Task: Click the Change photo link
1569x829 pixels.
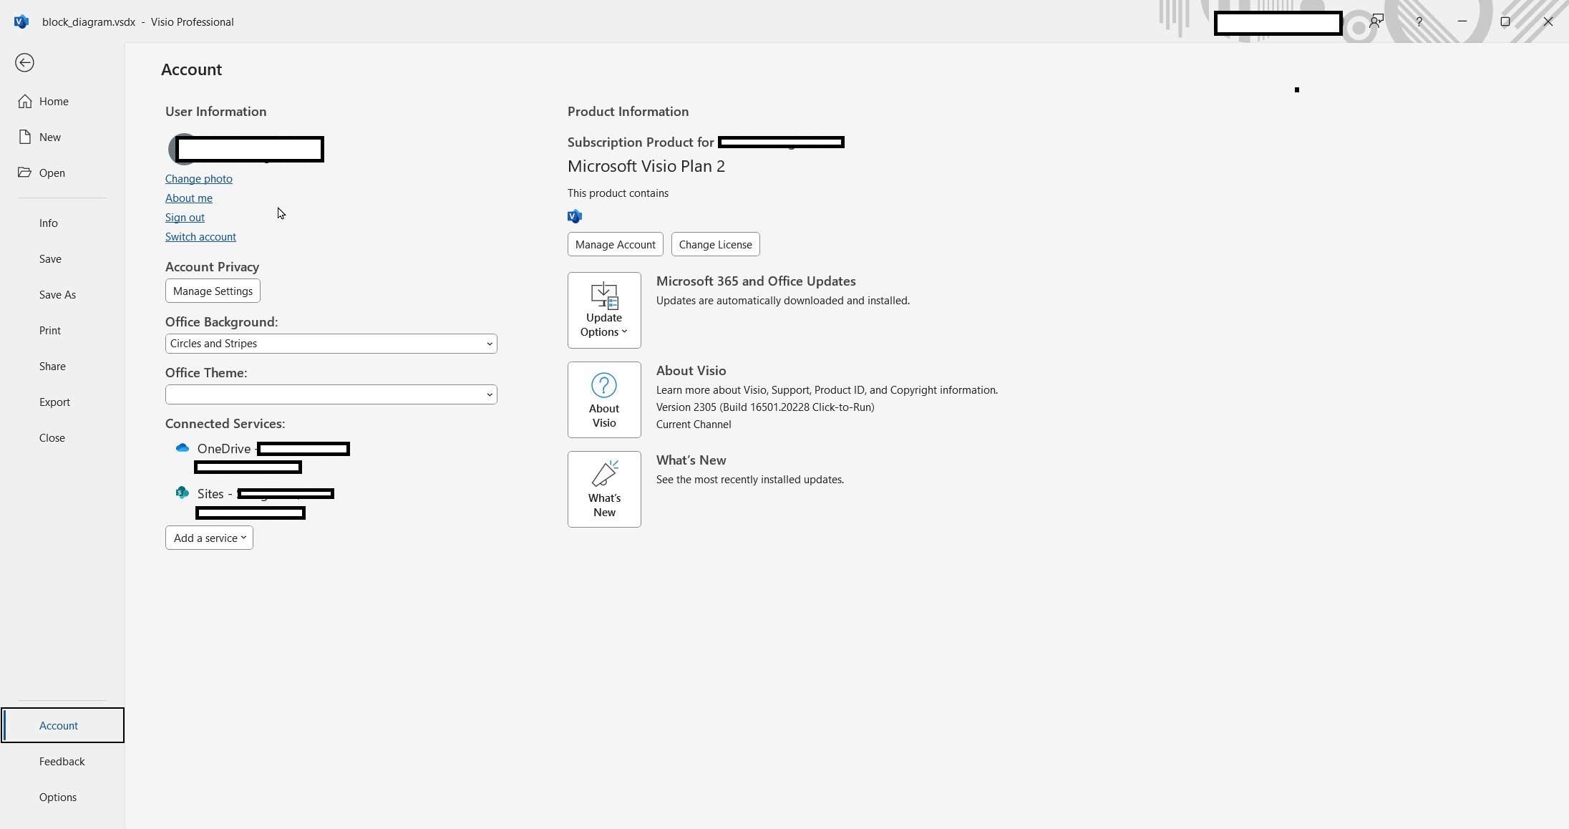Action: click(198, 179)
